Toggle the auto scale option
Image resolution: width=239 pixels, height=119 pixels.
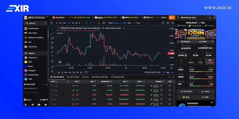[172, 72]
